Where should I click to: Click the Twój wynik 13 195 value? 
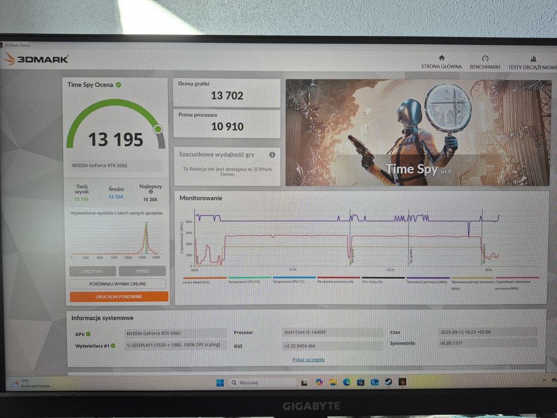[82, 199]
